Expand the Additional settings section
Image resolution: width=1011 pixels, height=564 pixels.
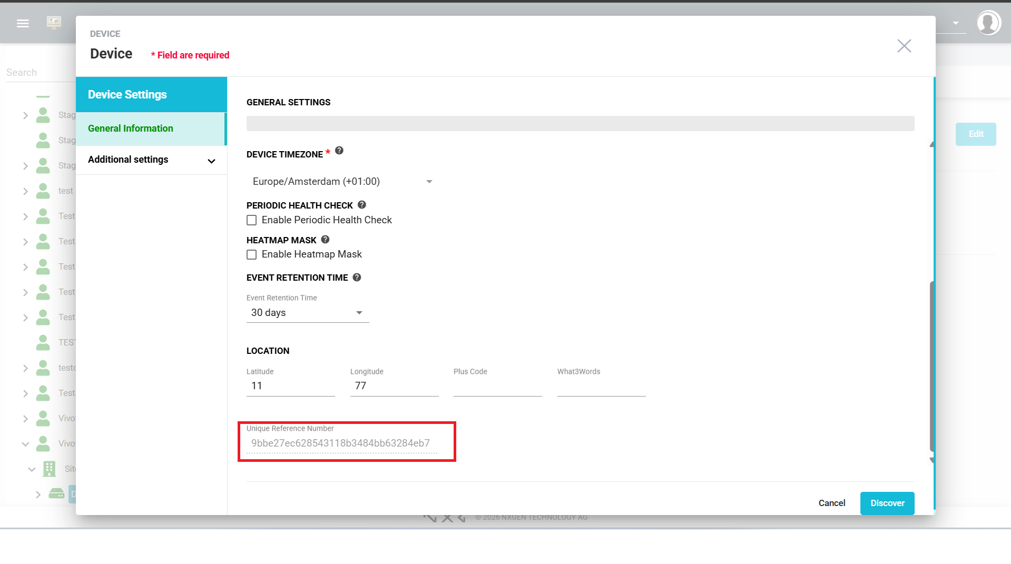tap(151, 160)
